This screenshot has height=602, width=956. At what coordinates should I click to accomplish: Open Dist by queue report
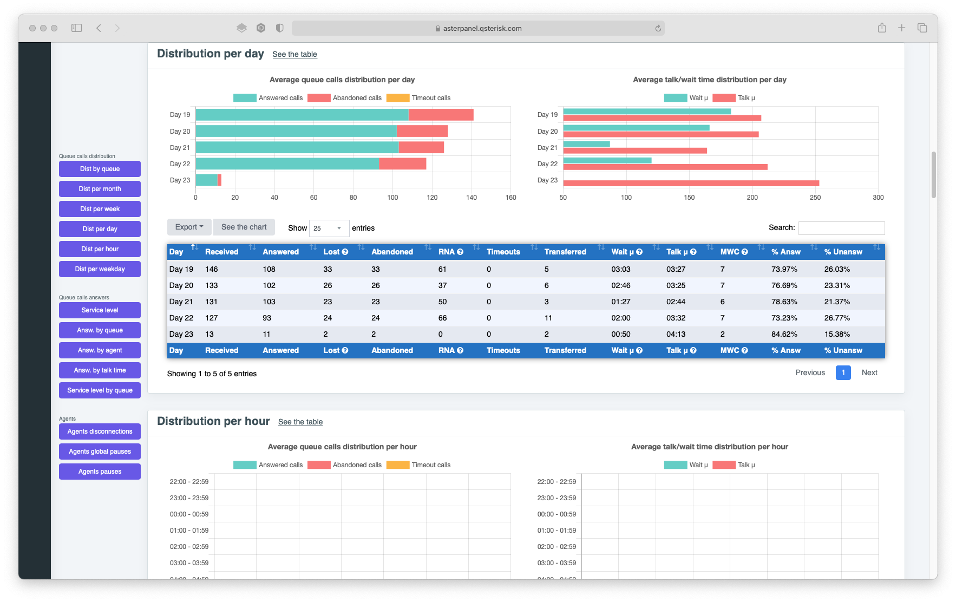(x=100, y=169)
